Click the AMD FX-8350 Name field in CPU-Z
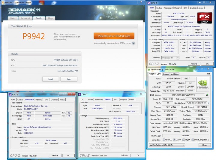Image resolution: width=216 pixels, height=160 pixels. [178, 14]
